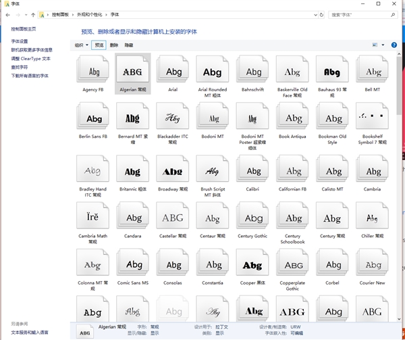405x340 pixels.
Task: Select the Chiller font icon
Action: click(x=372, y=216)
